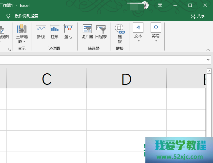Click the 操作说明搜索 search box

(x=26, y=16)
